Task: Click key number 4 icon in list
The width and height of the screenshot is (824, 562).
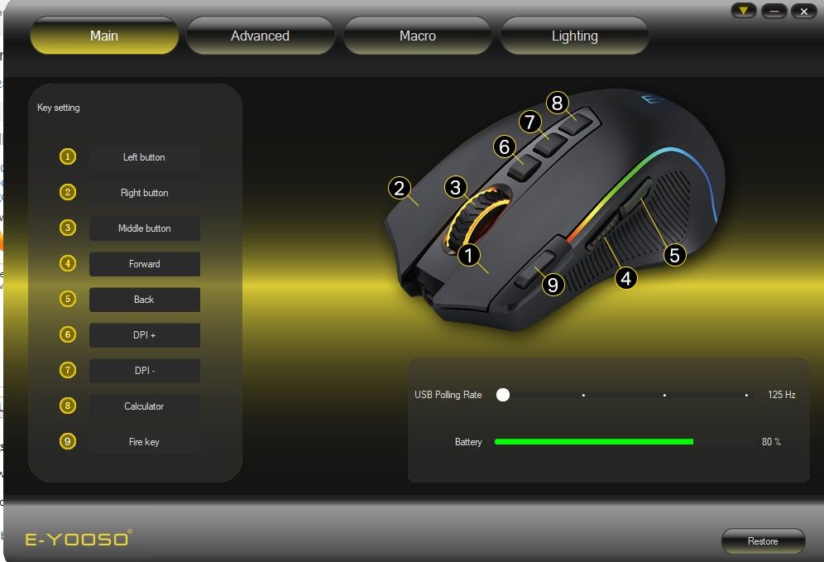Action: coord(67,263)
